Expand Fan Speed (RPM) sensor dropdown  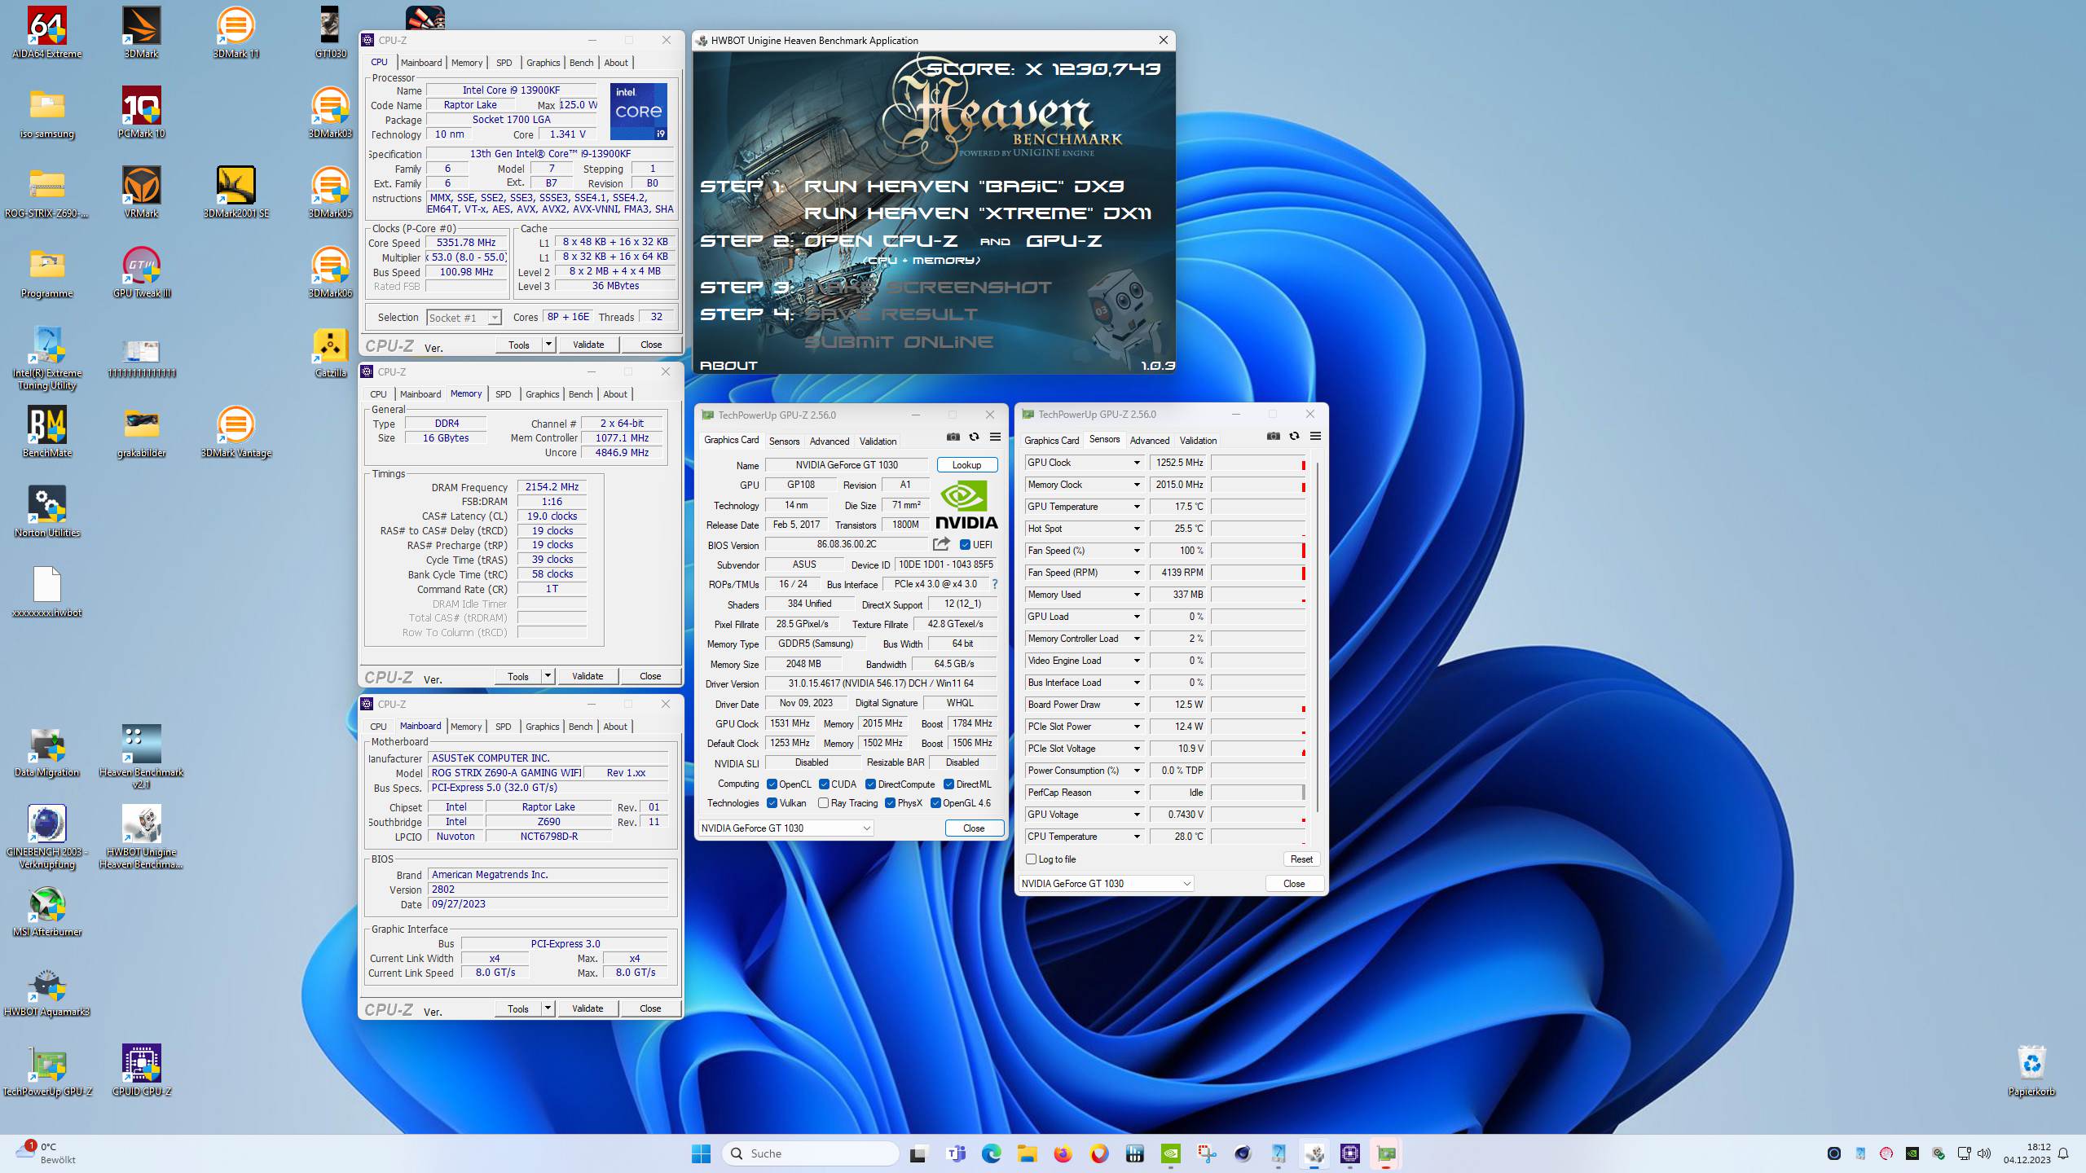[1137, 573]
